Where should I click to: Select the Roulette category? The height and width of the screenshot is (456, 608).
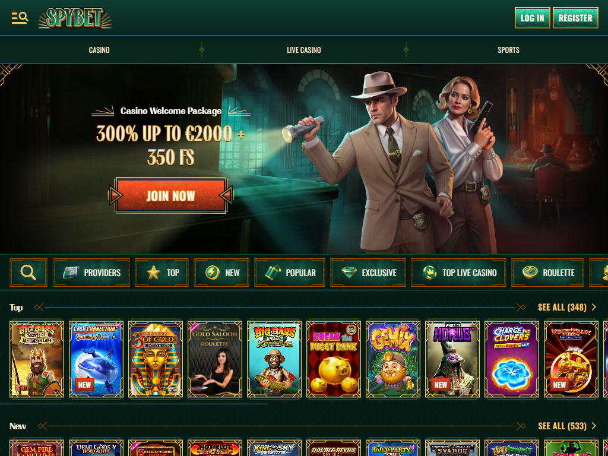(x=547, y=273)
